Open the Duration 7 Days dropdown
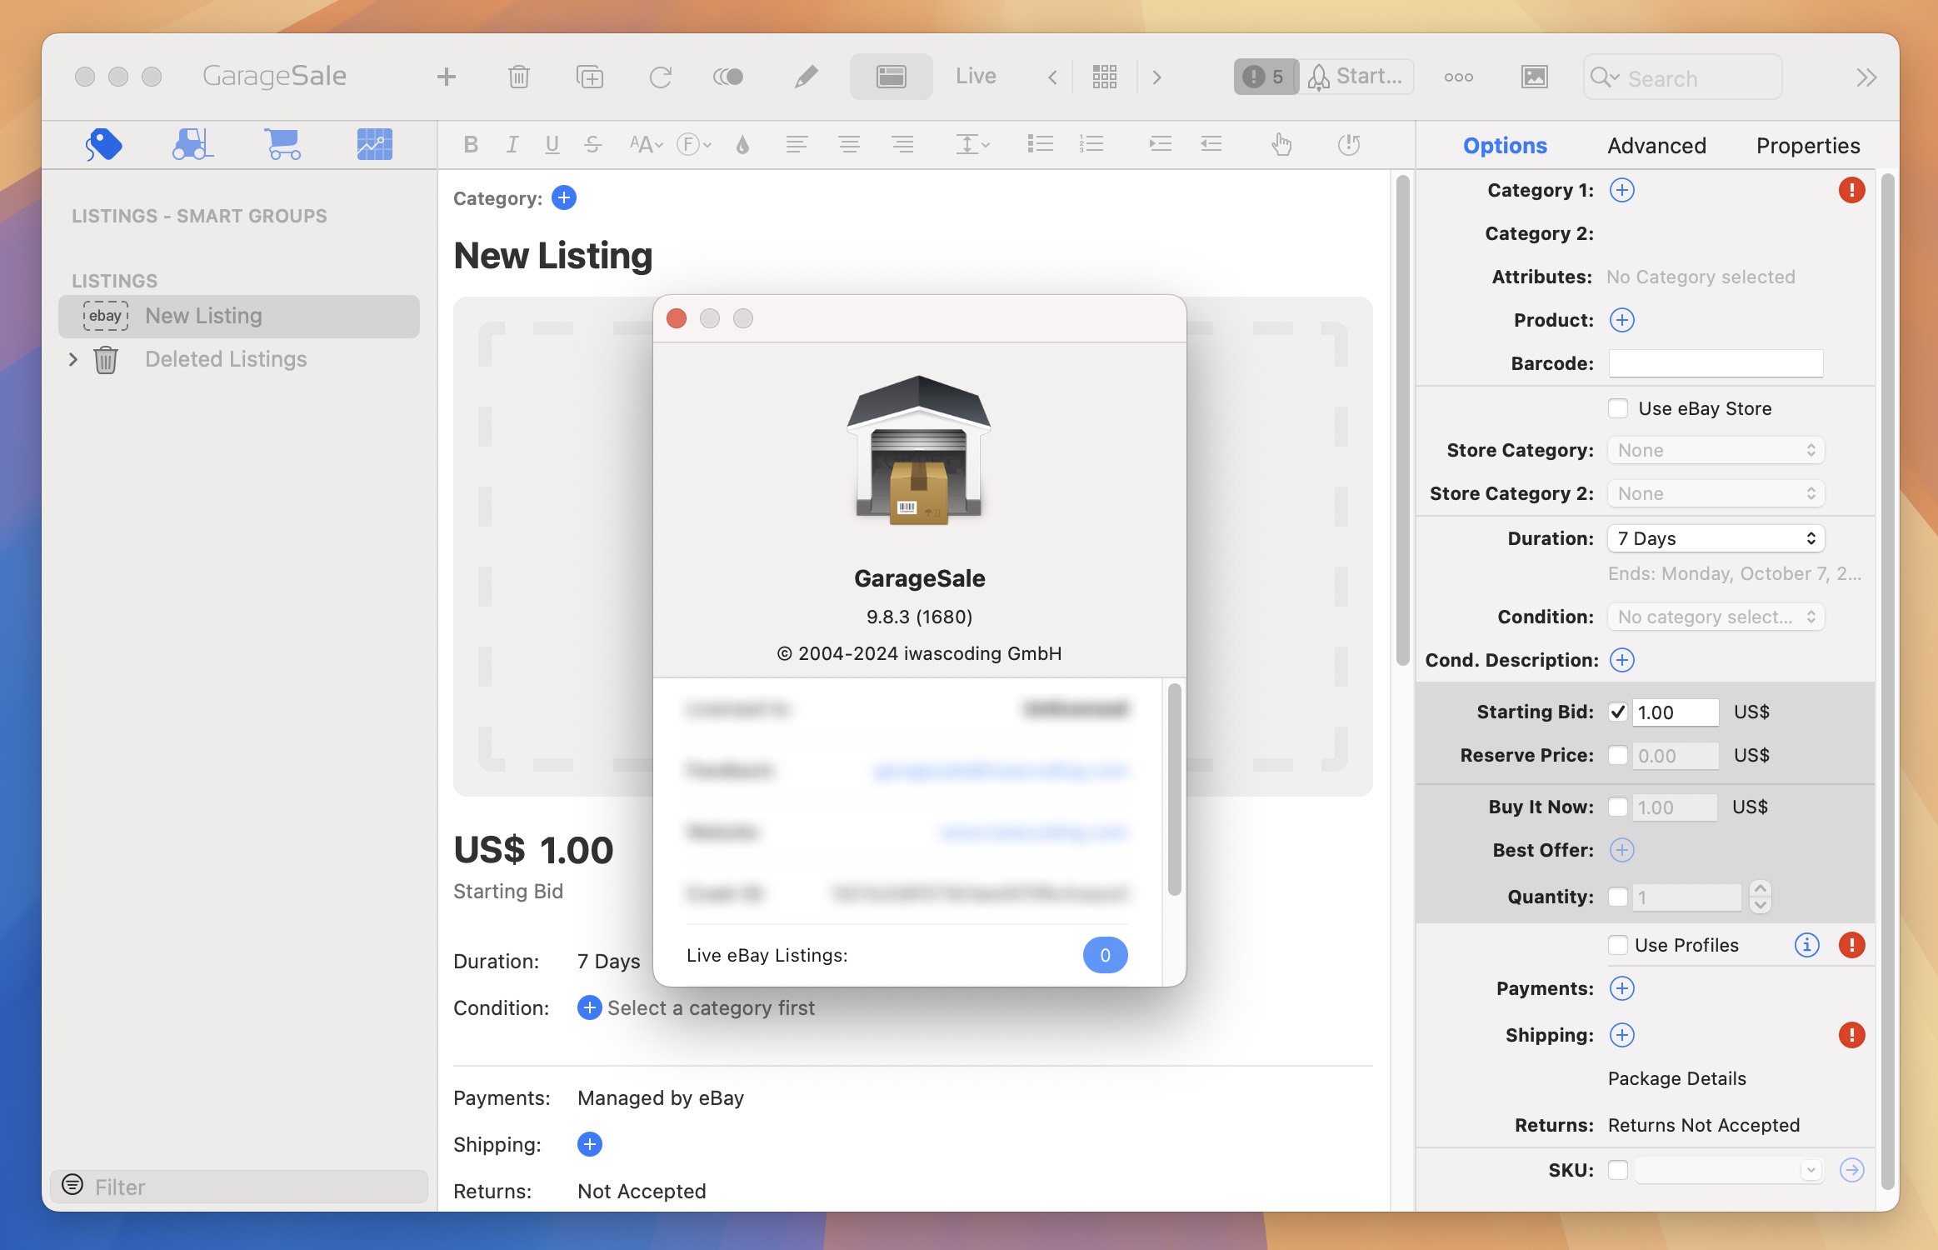This screenshot has width=1938, height=1250. pos(1716,538)
